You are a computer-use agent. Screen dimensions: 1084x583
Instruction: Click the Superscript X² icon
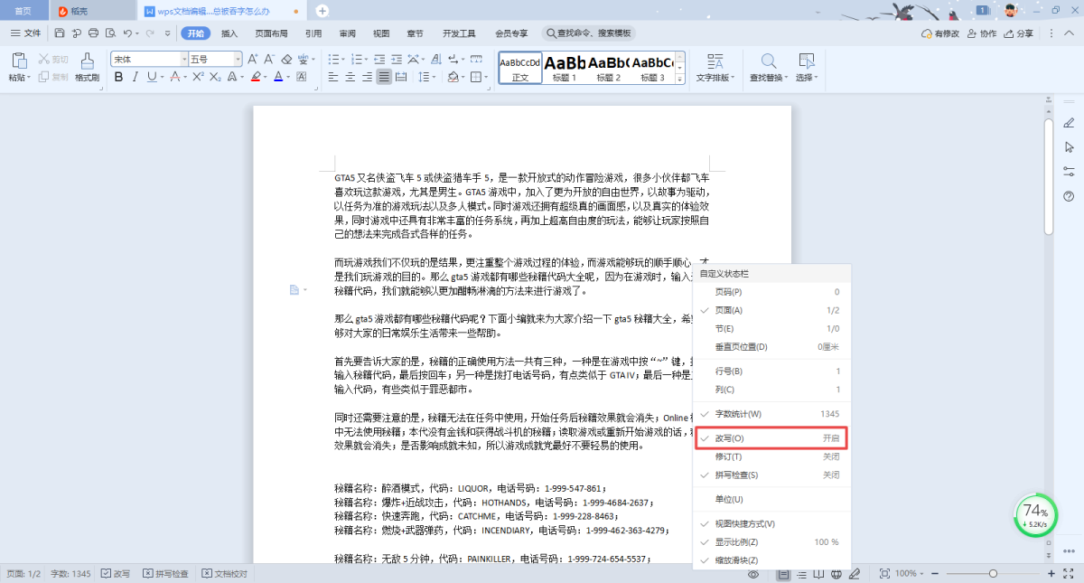[198, 78]
